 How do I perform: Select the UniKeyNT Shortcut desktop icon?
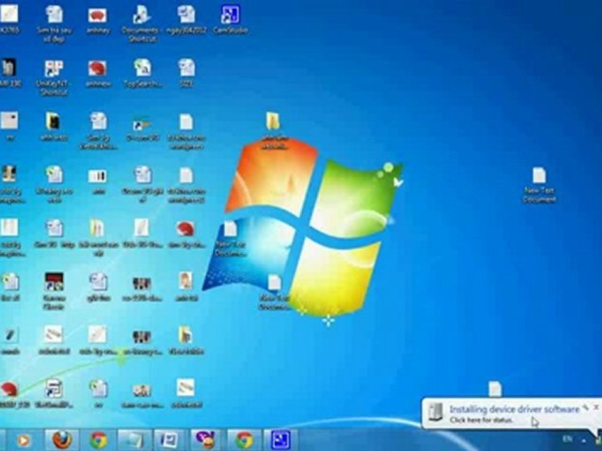coord(53,78)
